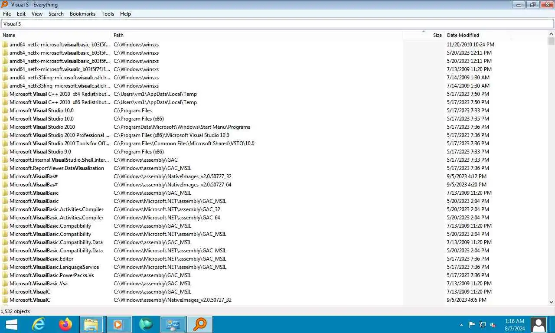Open the Bookmarks menu
Viewport: 555px width, 333px height.
[x=82, y=14]
